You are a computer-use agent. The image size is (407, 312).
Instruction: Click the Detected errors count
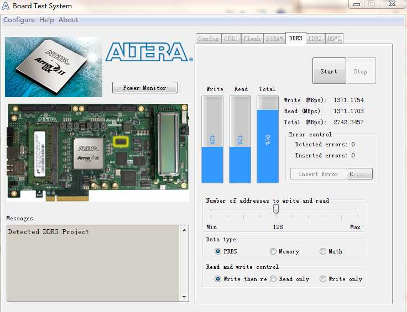tap(353, 144)
